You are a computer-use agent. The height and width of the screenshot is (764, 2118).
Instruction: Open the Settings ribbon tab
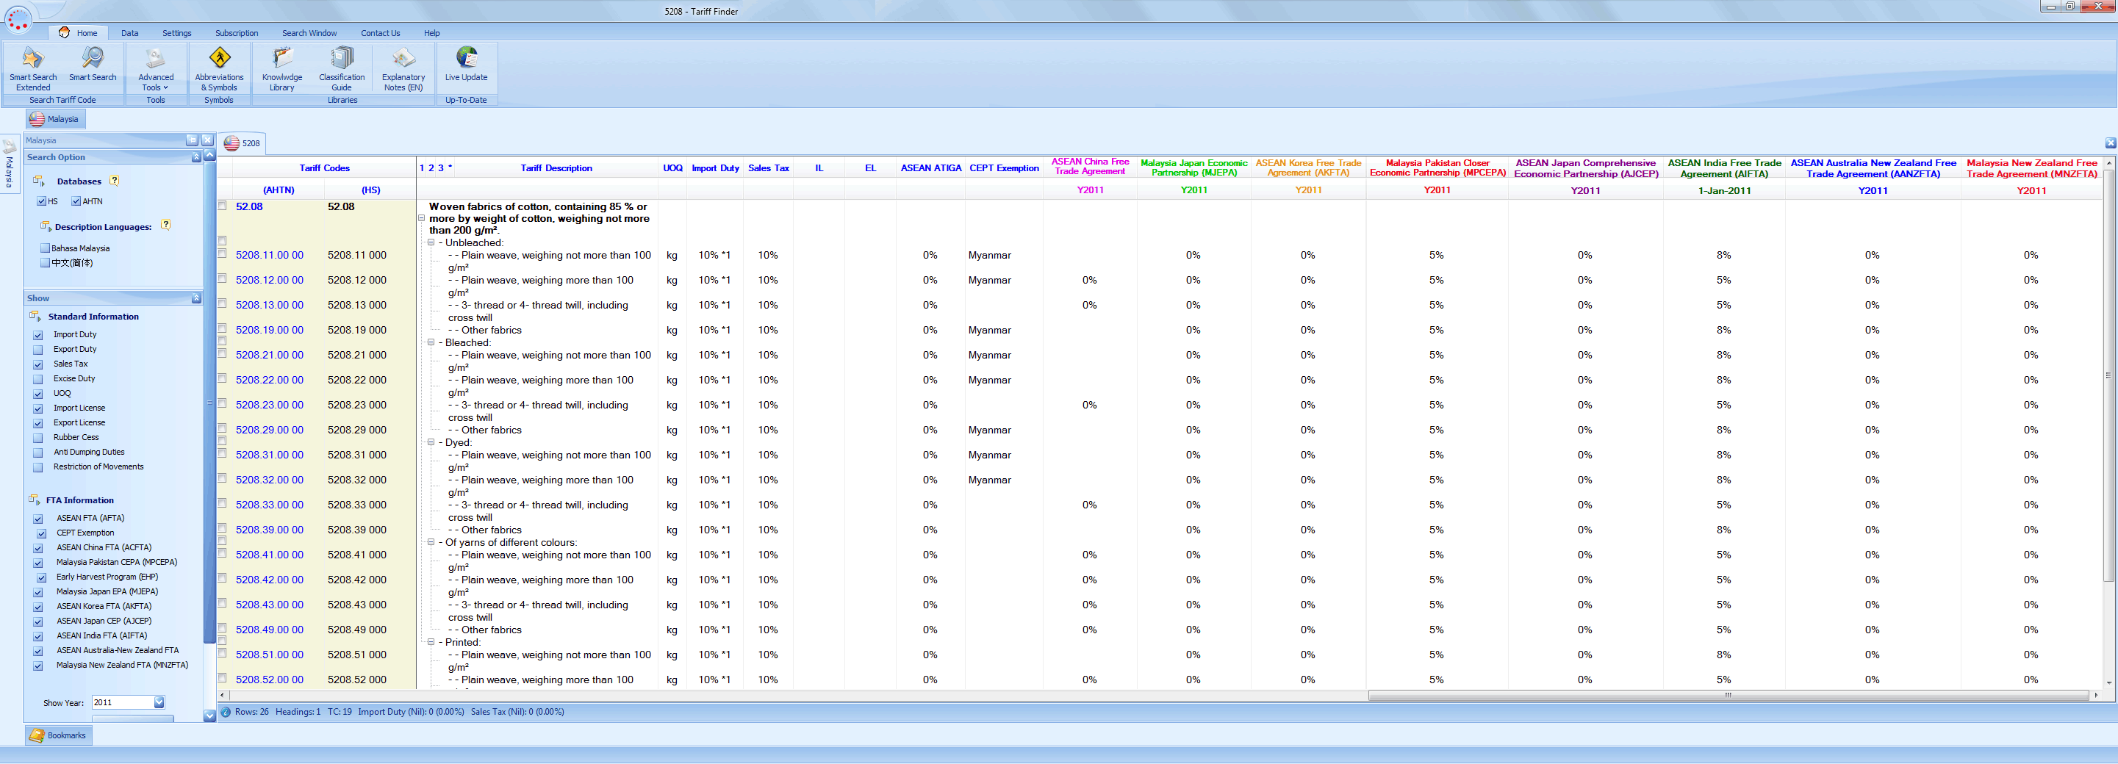tap(176, 34)
